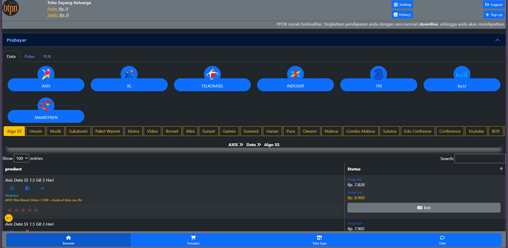Select the Pure category
Image resolution: width=508 pixels, height=248 pixels.
[x=291, y=131]
